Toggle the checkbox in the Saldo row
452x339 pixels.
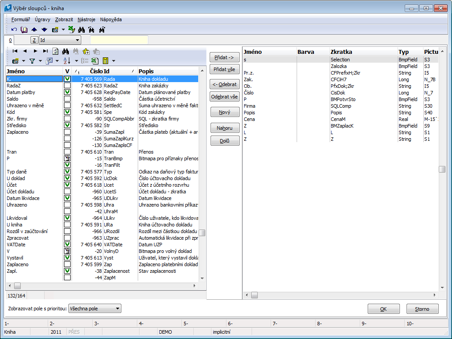coord(67,99)
